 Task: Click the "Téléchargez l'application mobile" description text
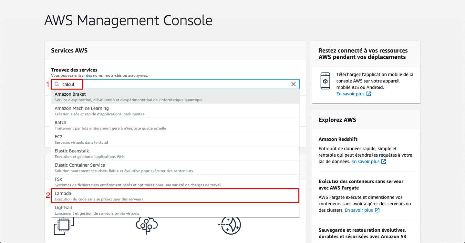coord(375,81)
